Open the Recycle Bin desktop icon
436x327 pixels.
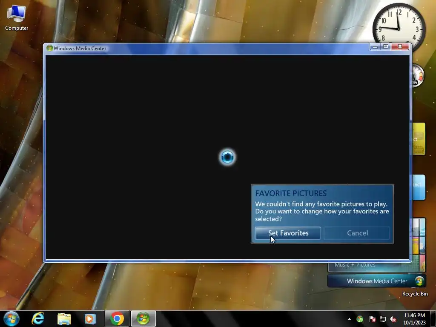click(415, 294)
